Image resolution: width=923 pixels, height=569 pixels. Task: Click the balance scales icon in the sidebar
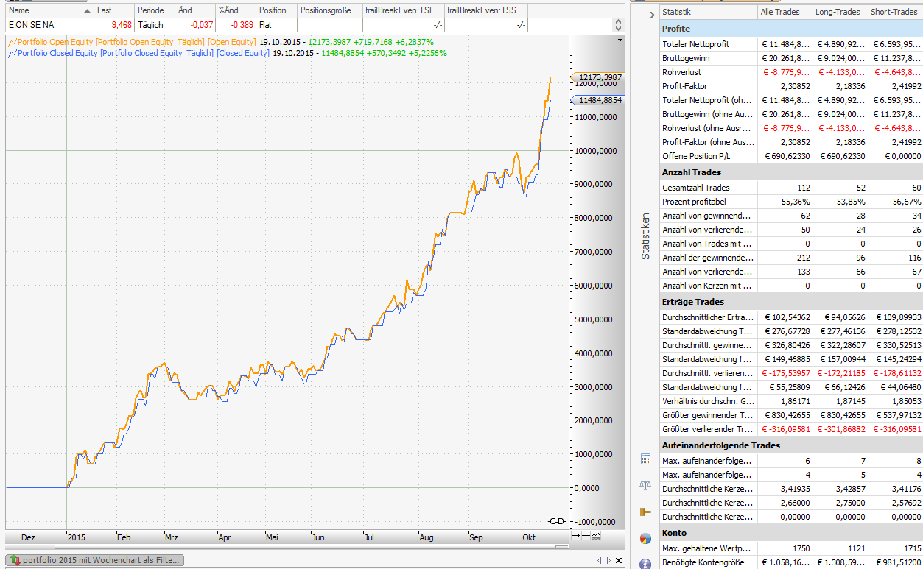pos(645,485)
